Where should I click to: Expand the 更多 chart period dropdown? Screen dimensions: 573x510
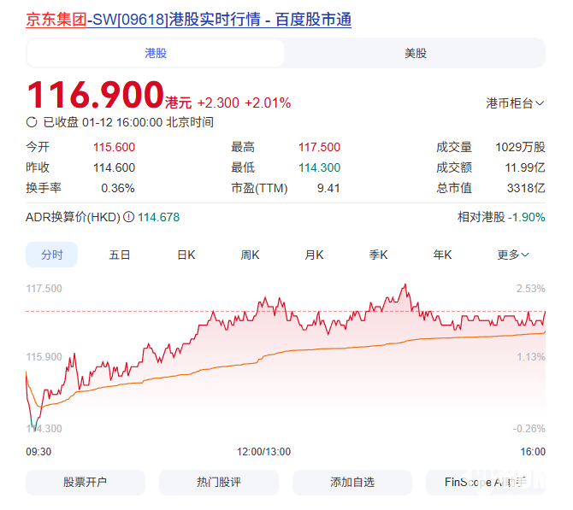point(513,255)
